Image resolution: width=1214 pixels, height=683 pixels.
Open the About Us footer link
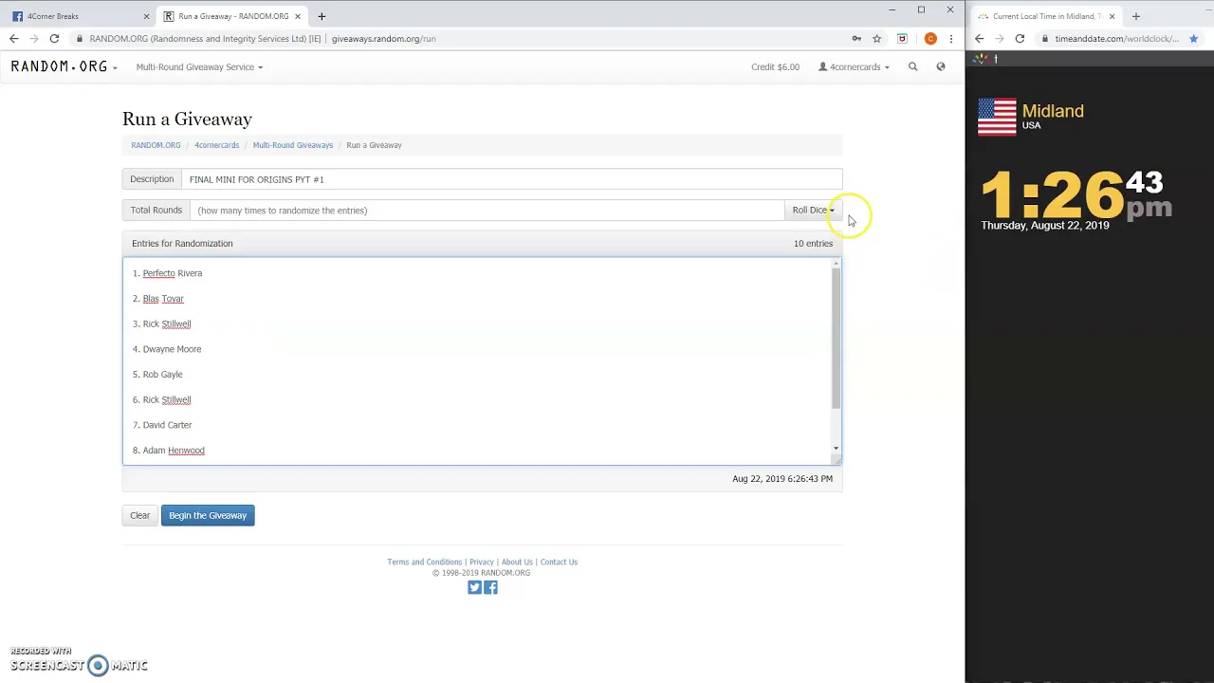[x=517, y=562]
